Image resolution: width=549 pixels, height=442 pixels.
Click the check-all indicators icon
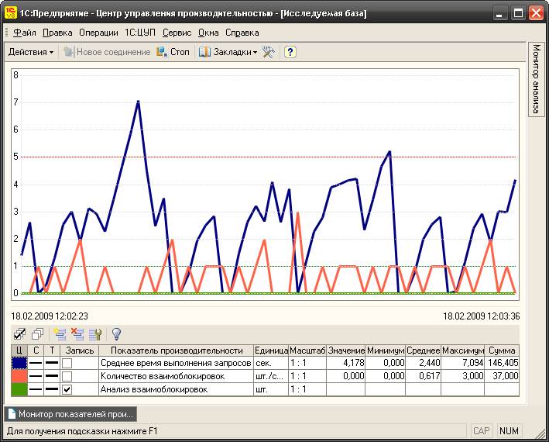(x=19, y=334)
